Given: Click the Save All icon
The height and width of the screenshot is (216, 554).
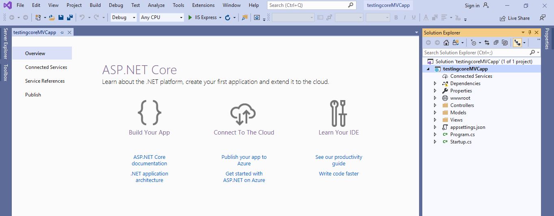Looking at the screenshot, I should click(x=70, y=17).
